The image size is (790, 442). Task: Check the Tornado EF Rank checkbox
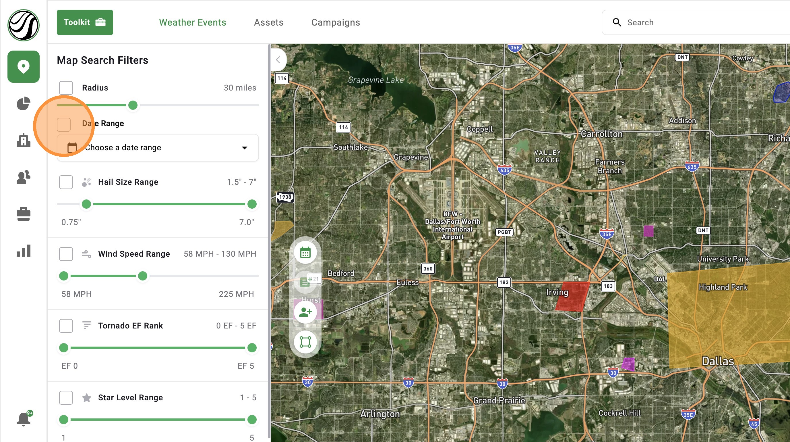click(x=66, y=326)
